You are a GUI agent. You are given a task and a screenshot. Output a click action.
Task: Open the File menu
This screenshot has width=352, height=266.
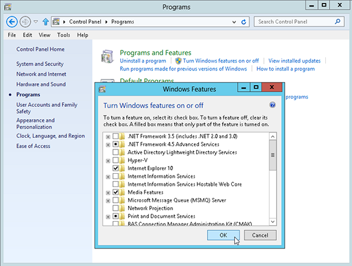[x=12, y=35]
